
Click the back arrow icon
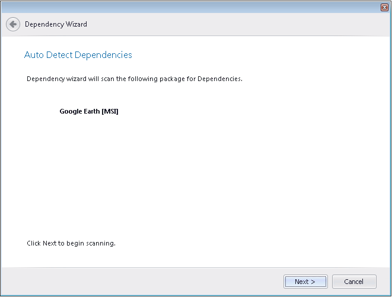tap(12, 24)
